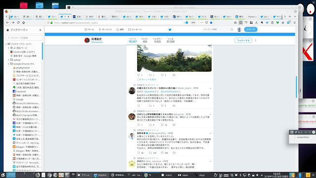Switch to the '/home/' tab
The width and height of the screenshot is (316, 178).
tap(252, 16)
